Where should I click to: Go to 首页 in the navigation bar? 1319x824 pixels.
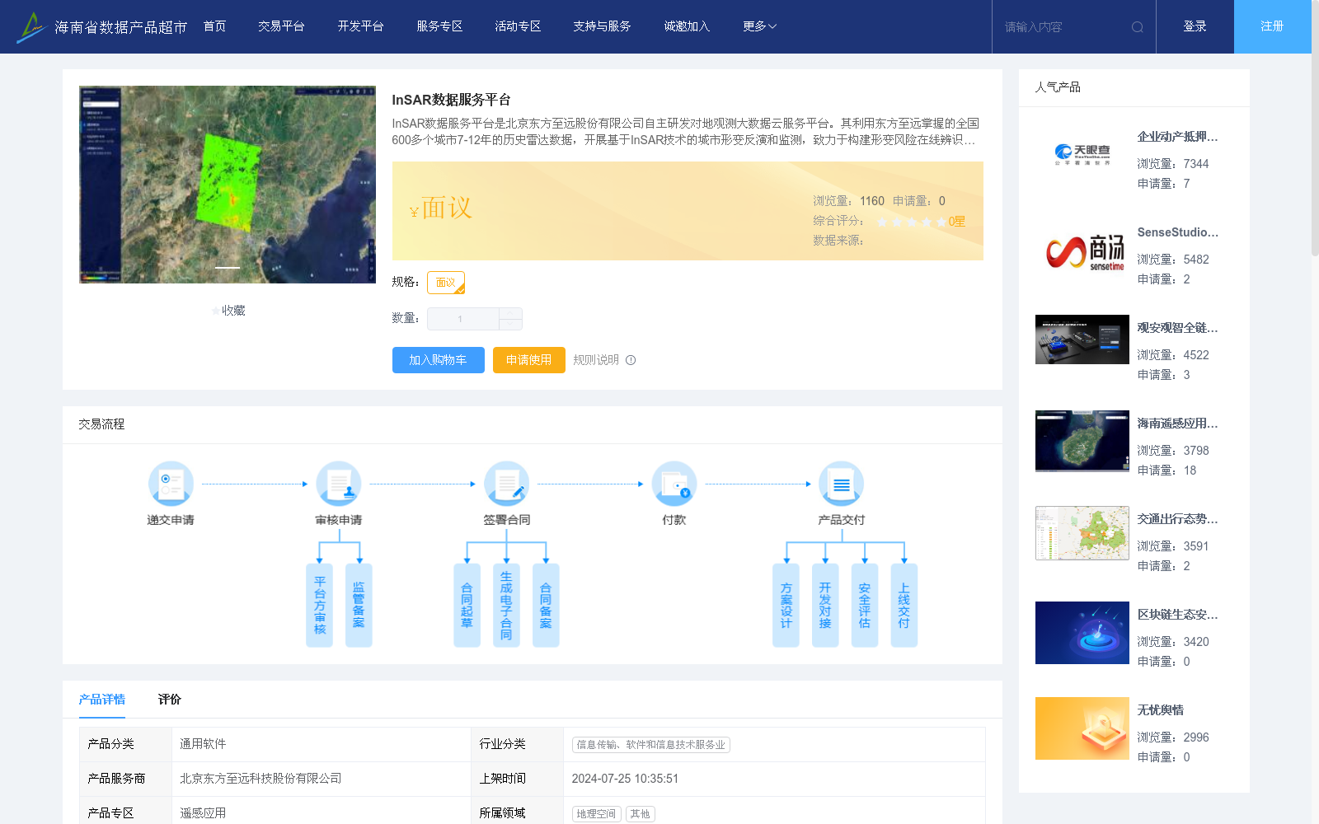(214, 26)
